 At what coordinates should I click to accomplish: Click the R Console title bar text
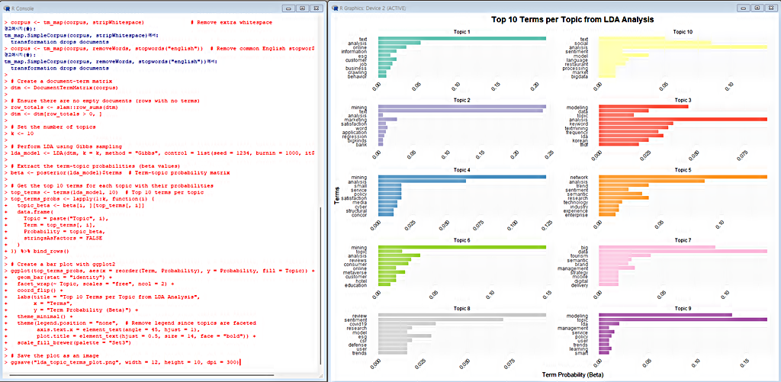22,8
